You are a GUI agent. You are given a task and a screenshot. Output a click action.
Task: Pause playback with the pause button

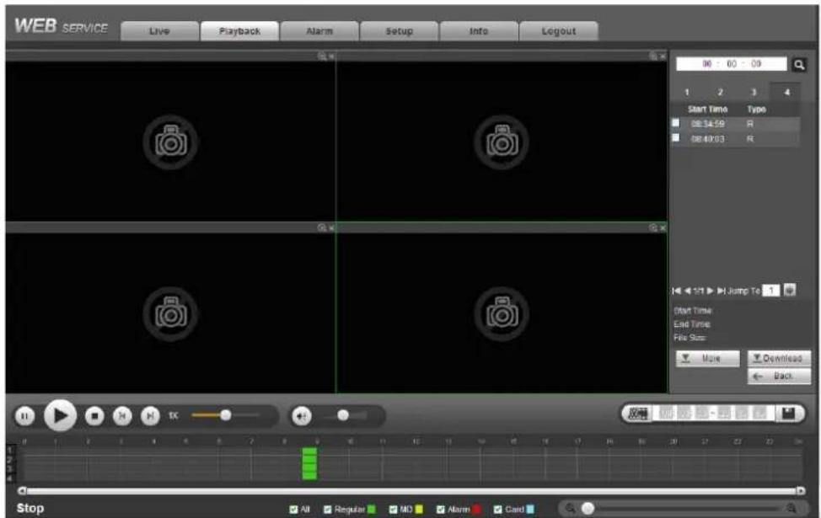click(24, 416)
